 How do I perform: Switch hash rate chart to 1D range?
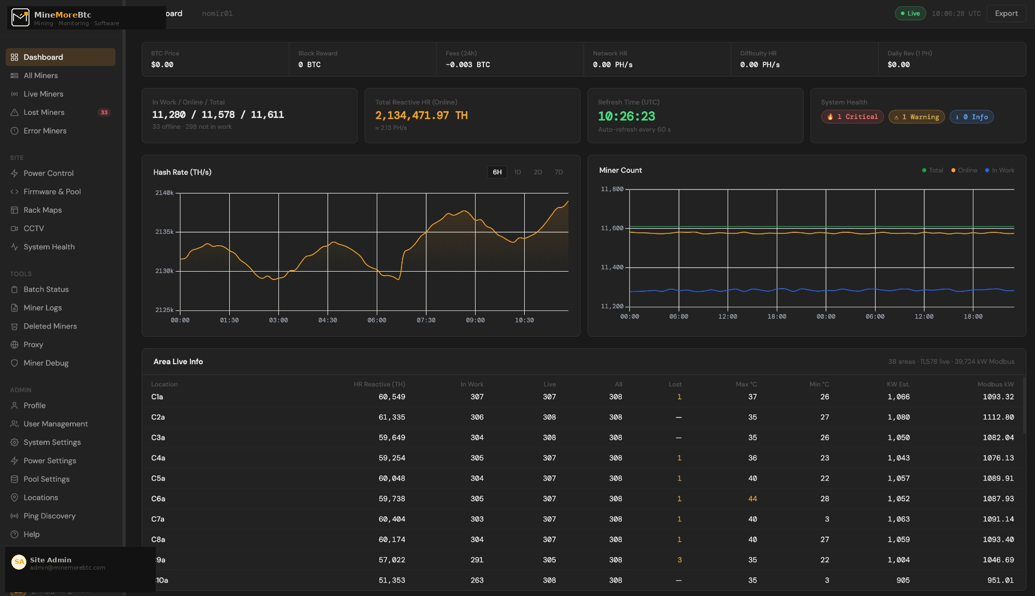click(517, 172)
